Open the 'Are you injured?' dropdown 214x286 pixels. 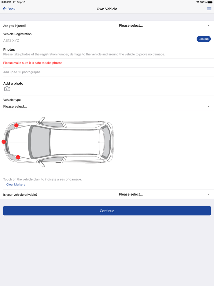coord(164,26)
